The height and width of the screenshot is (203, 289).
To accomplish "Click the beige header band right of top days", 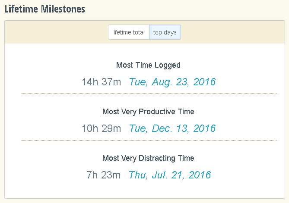I will point(233,32).
